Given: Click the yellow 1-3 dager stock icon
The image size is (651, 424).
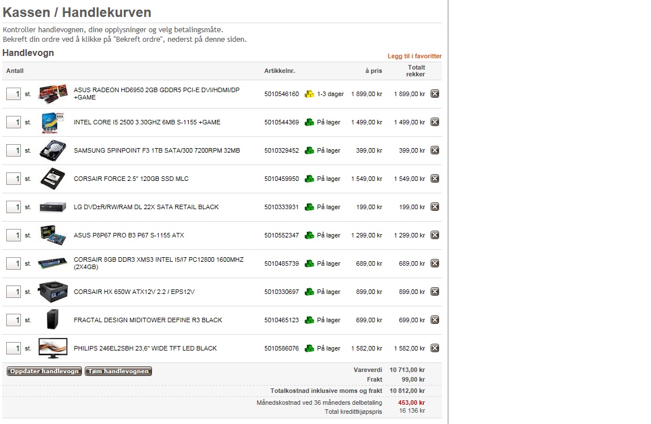Looking at the screenshot, I should tap(309, 94).
